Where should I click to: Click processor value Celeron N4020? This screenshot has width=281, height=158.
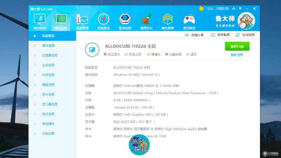coord(146,86)
